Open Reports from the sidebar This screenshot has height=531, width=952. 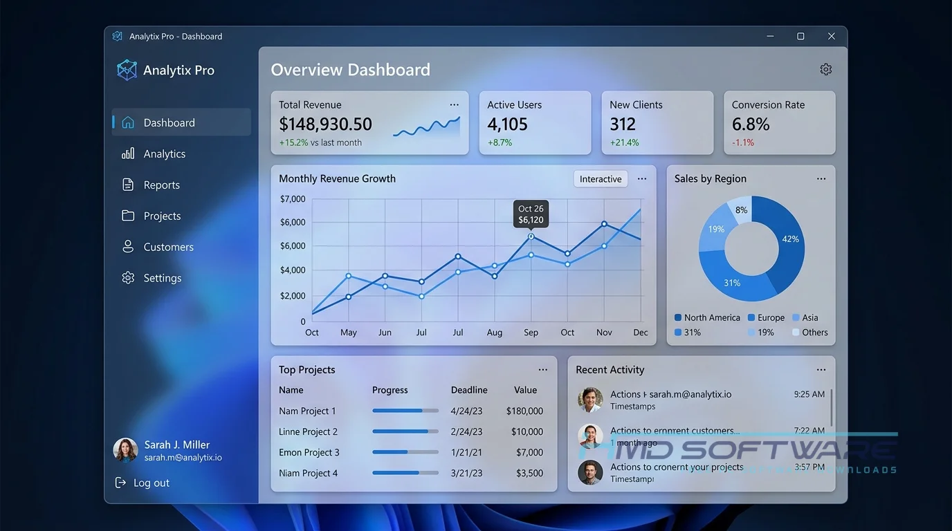(181, 185)
